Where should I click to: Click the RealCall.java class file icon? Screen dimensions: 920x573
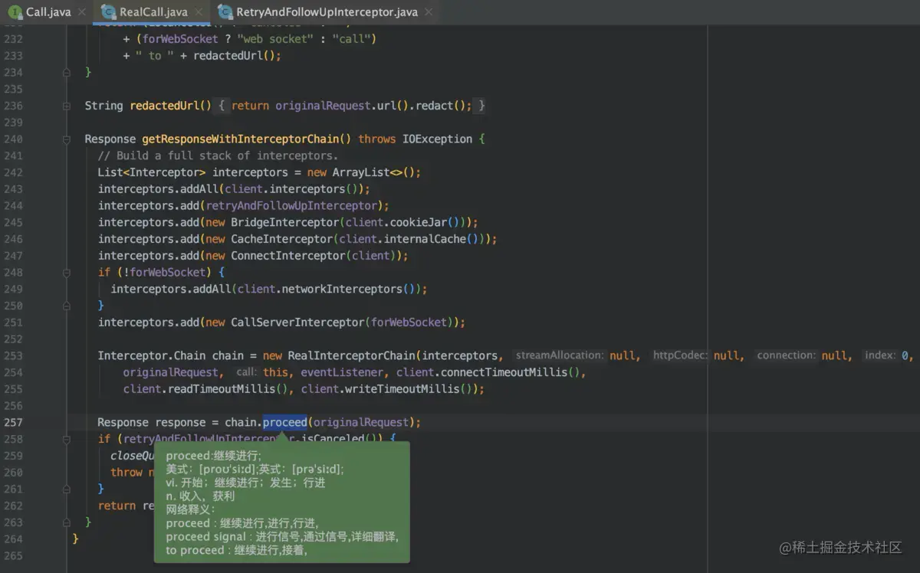[x=109, y=11]
